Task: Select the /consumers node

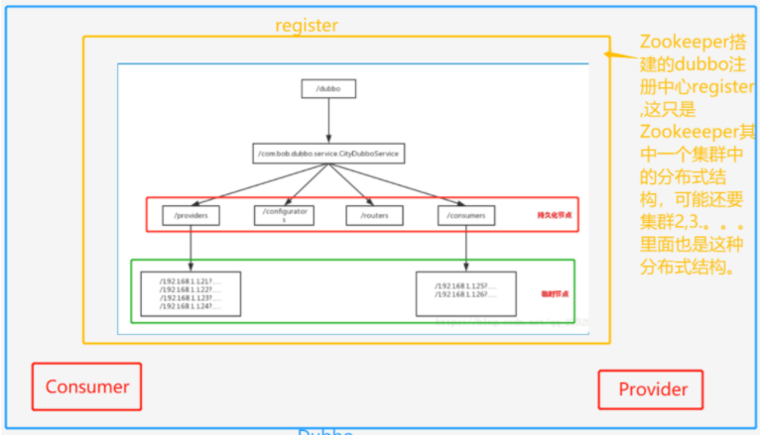Action: pyautogui.click(x=466, y=215)
